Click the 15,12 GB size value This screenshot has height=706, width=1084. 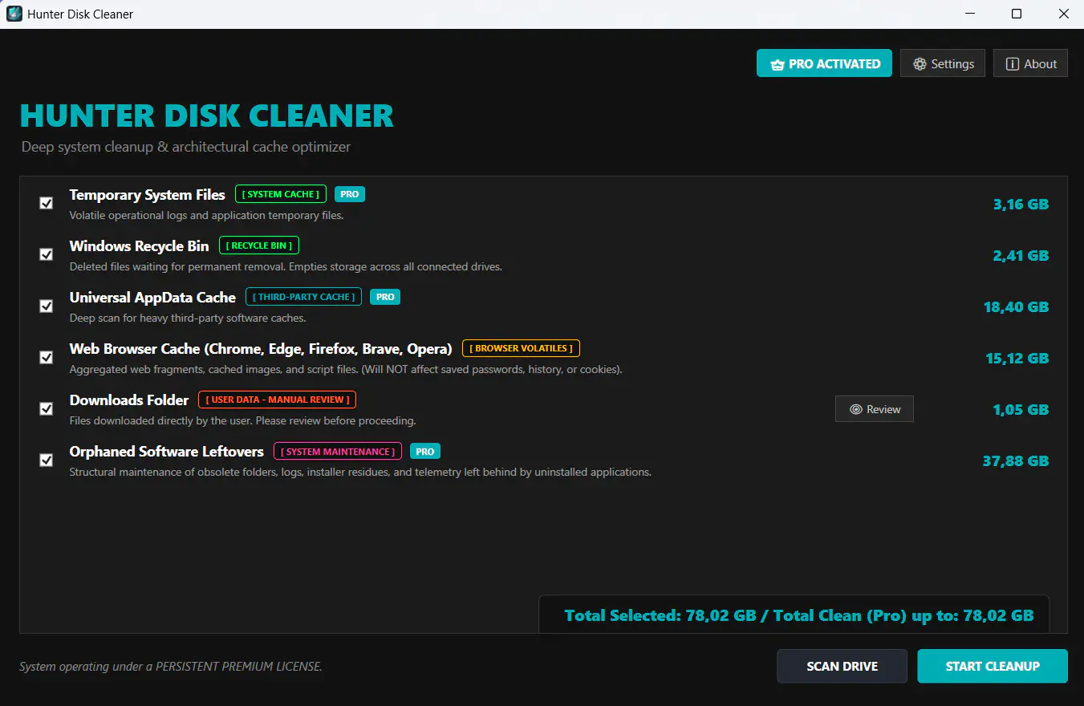[1017, 358]
